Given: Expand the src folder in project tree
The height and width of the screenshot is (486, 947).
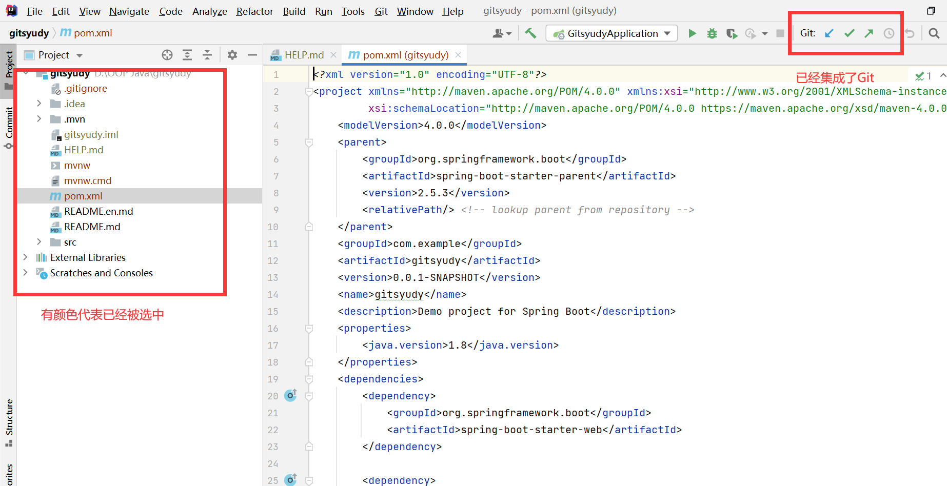Looking at the screenshot, I should click(x=39, y=242).
